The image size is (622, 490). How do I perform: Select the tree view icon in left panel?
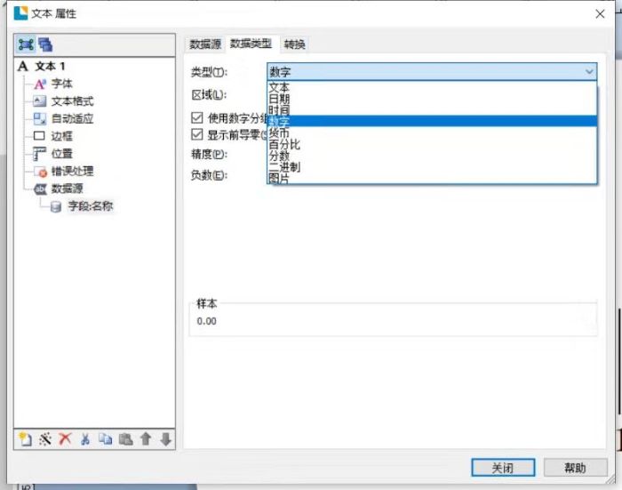point(26,44)
